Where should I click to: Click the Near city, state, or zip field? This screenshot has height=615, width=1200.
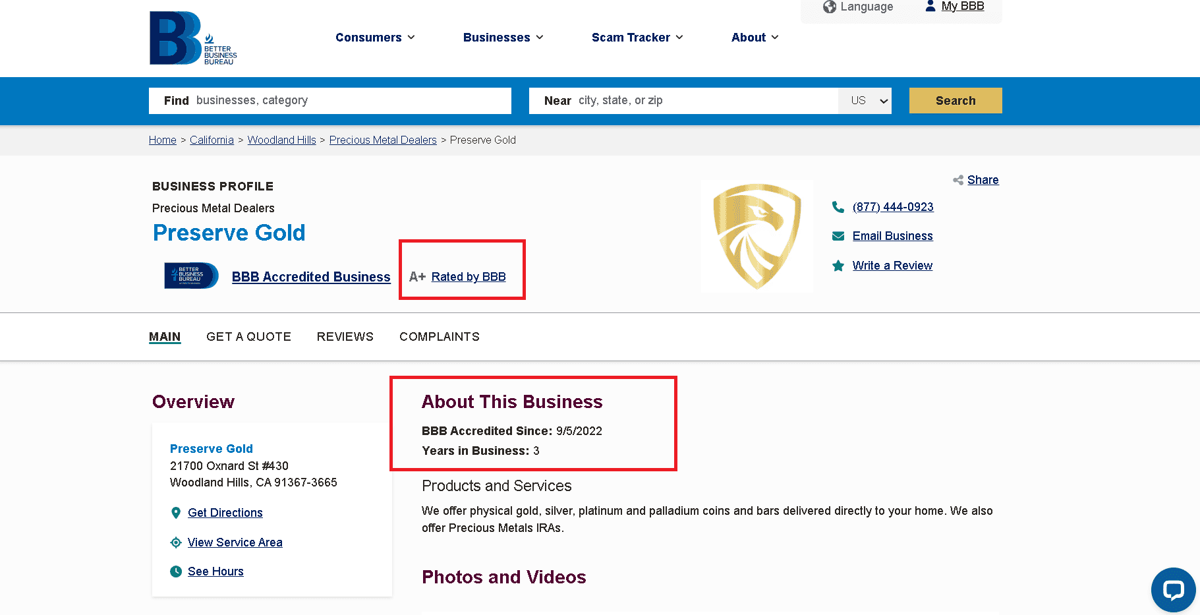pos(683,101)
